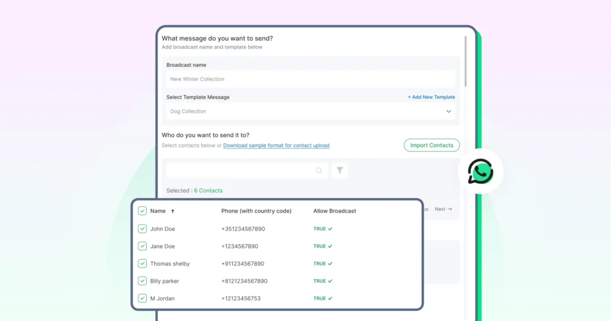This screenshot has height=321, width=611.
Task: Toggle the select-all checkbox in table header
Action: [142, 211]
